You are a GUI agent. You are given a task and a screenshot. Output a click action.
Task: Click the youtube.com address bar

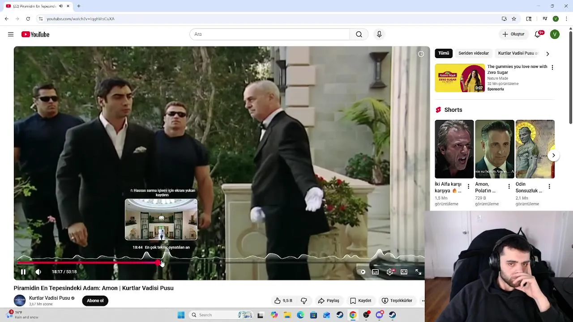269,19
